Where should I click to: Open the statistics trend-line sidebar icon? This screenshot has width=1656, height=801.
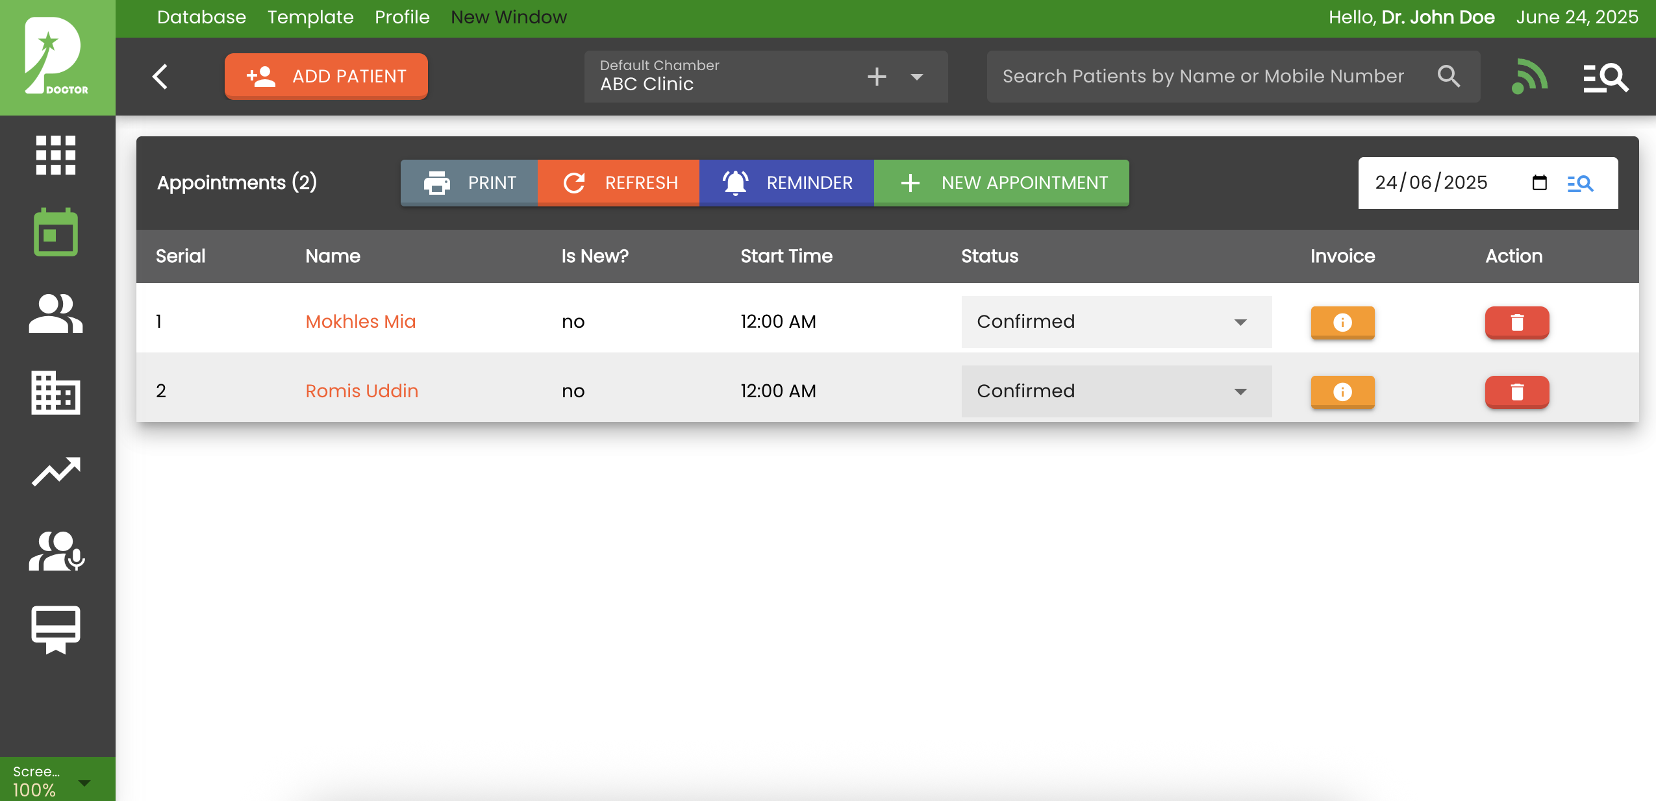tap(56, 471)
